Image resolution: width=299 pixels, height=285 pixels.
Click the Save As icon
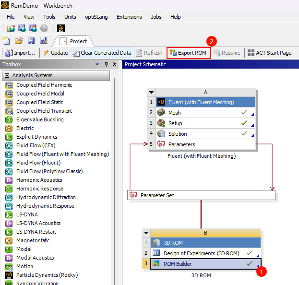coord(44,41)
